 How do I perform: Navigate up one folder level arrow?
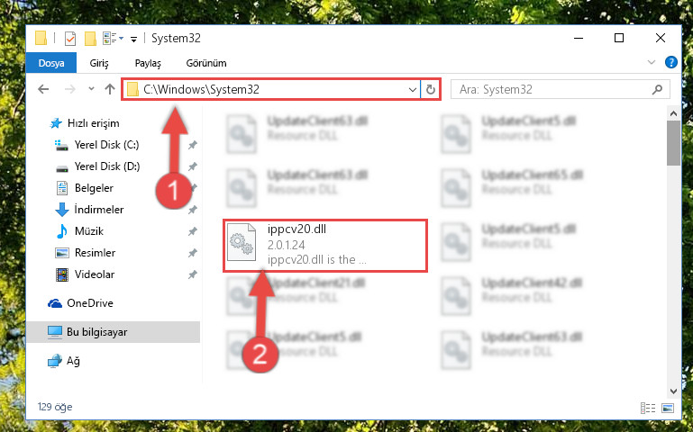click(110, 89)
